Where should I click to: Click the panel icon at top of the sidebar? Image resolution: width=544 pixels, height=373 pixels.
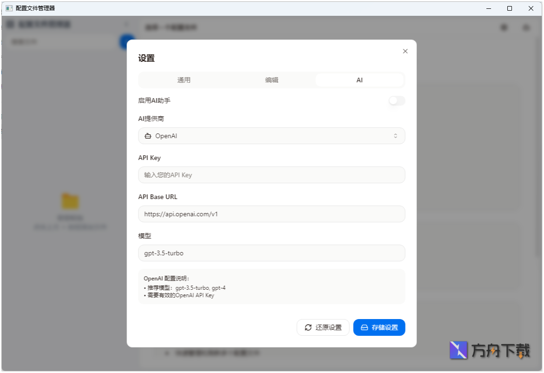(10, 25)
